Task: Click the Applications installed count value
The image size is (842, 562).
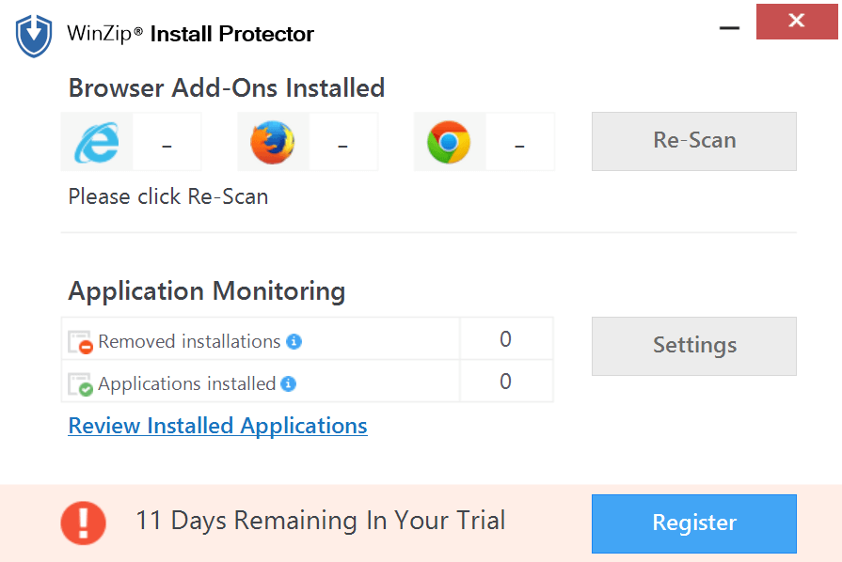Action: click(505, 381)
